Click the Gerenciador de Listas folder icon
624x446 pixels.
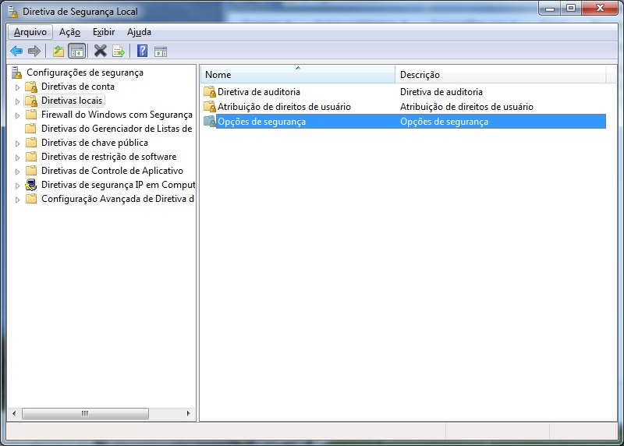[x=30, y=129]
